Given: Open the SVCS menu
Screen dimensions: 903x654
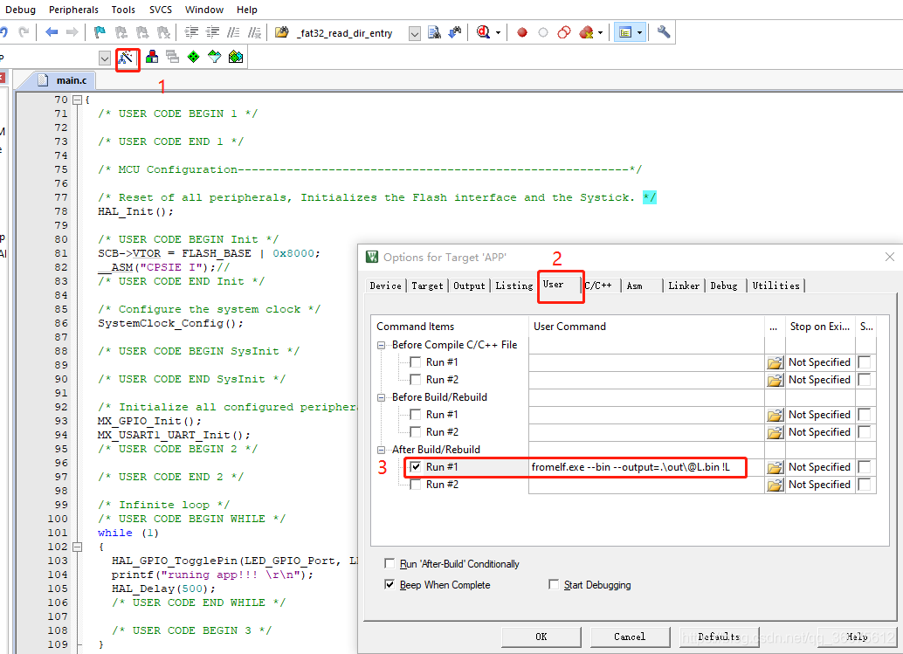Looking at the screenshot, I should (x=160, y=10).
